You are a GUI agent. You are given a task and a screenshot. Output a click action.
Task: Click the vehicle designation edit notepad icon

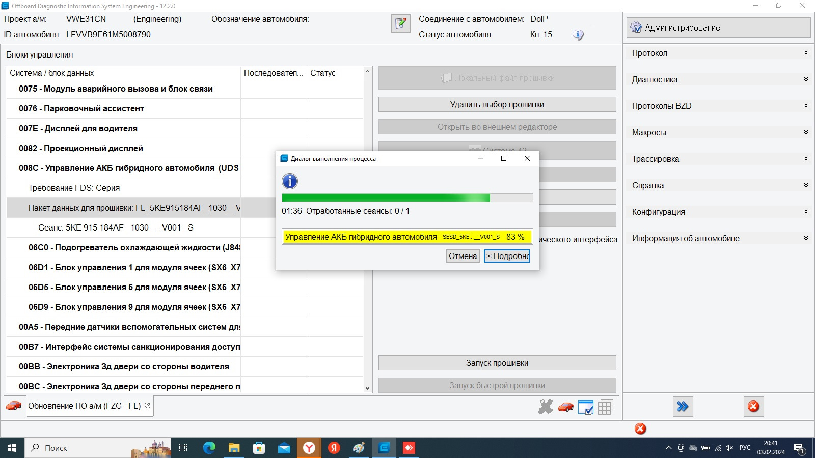click(401, 23)
